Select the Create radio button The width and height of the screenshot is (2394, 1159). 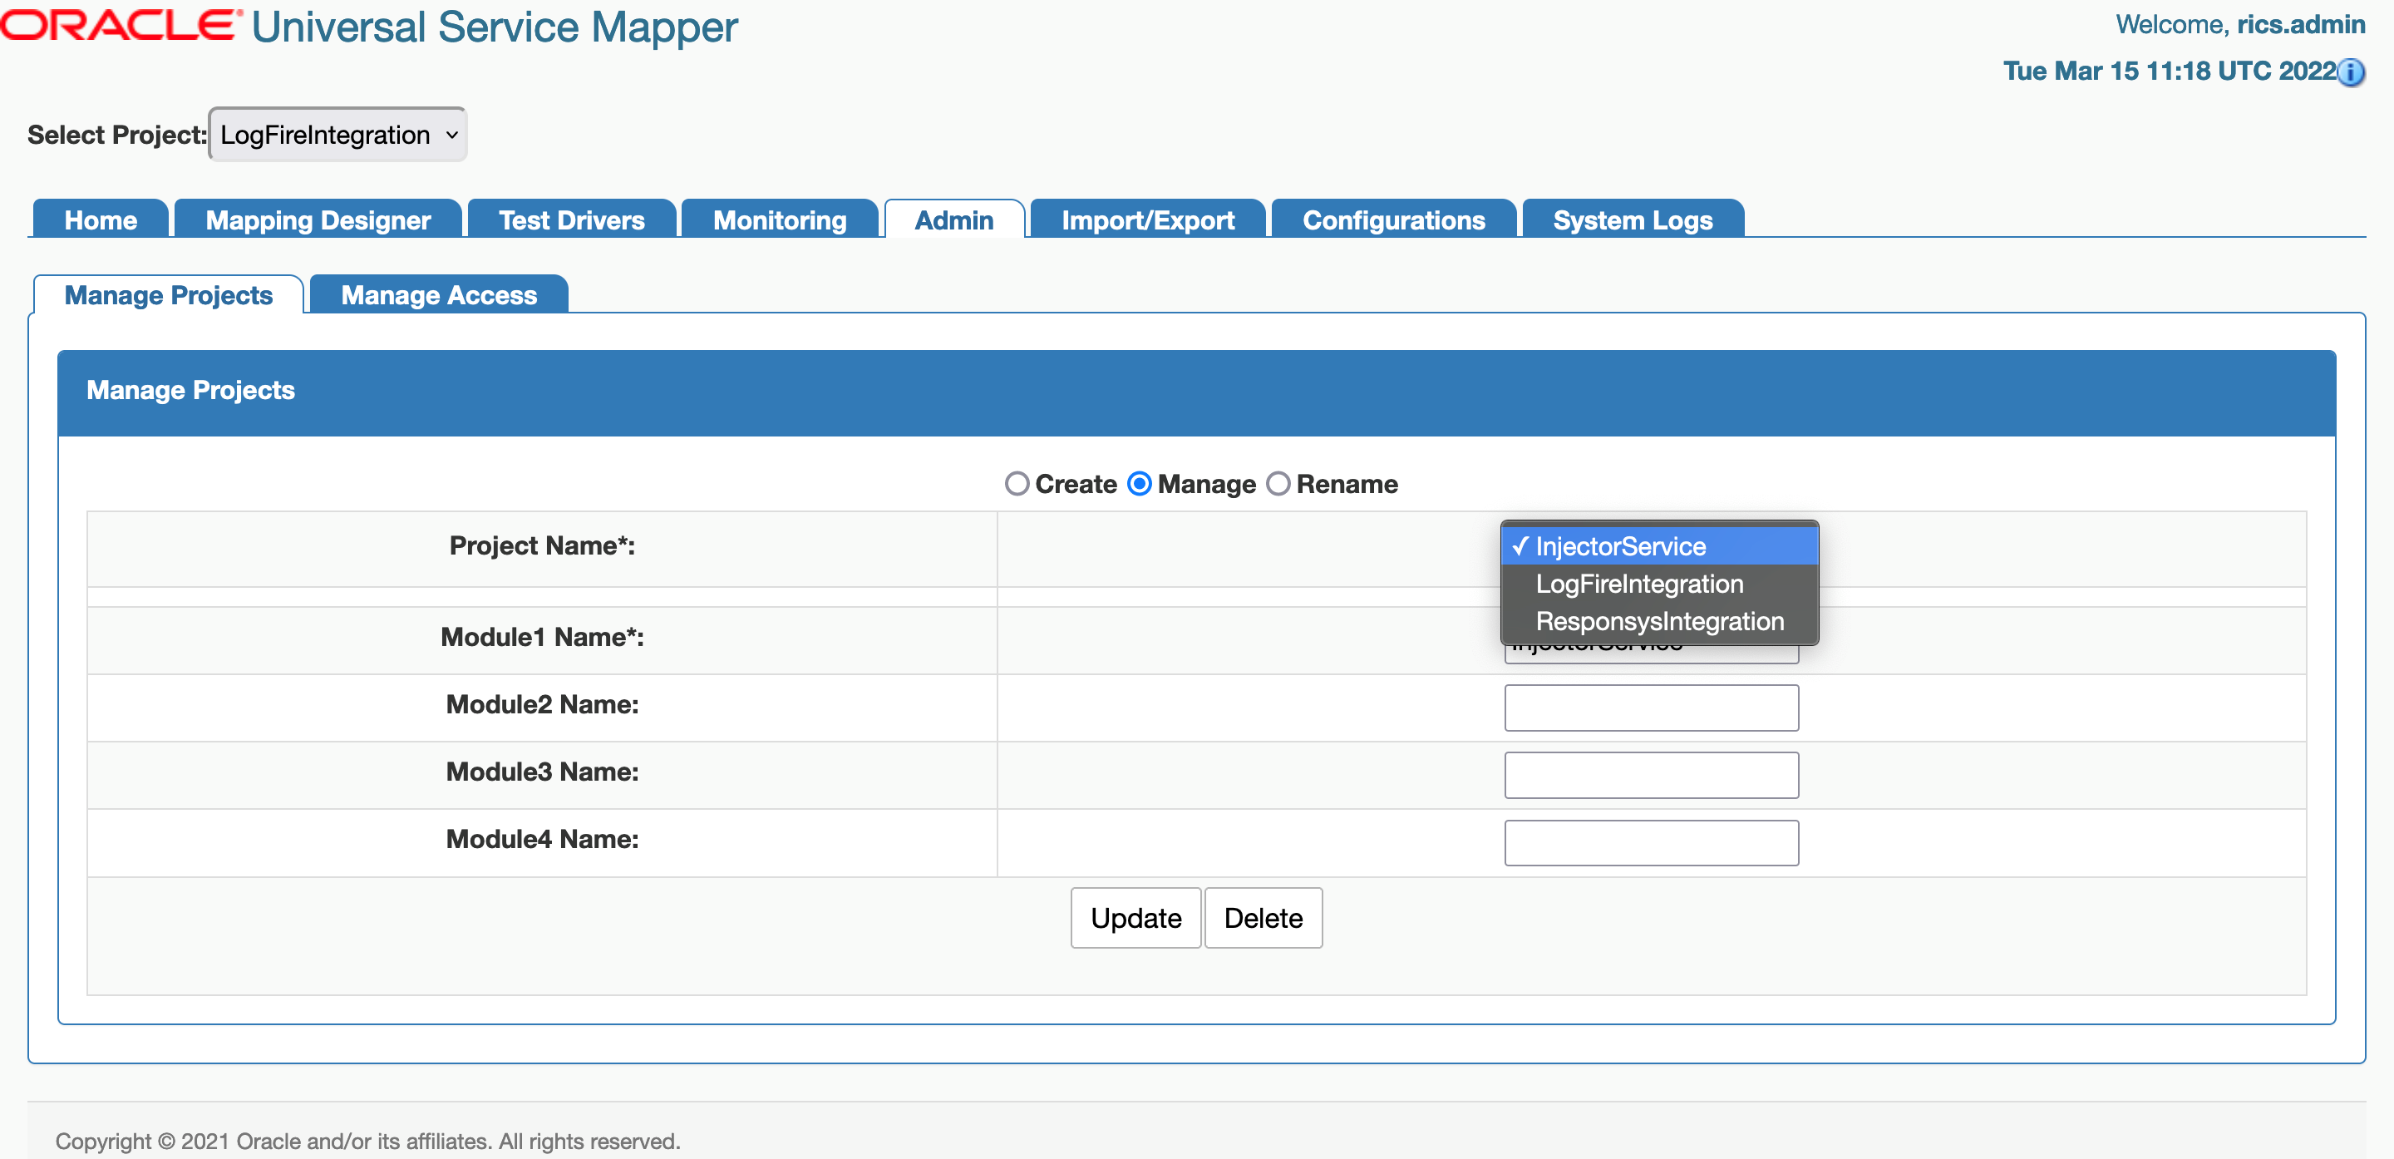pyautogui.click(x=1017, y=484)
